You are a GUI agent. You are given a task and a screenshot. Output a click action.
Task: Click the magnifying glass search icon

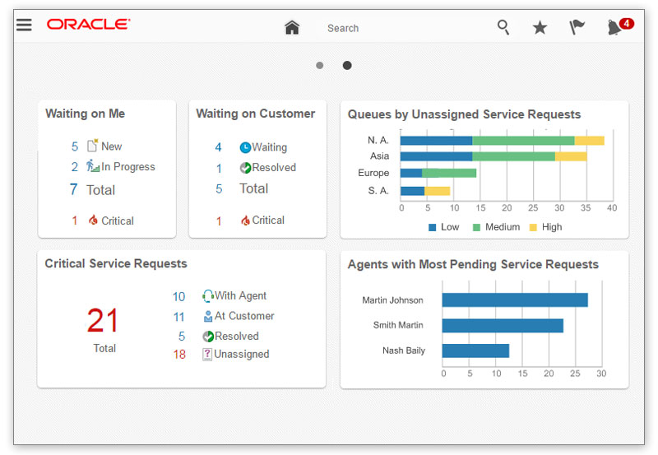pos(503,27)
